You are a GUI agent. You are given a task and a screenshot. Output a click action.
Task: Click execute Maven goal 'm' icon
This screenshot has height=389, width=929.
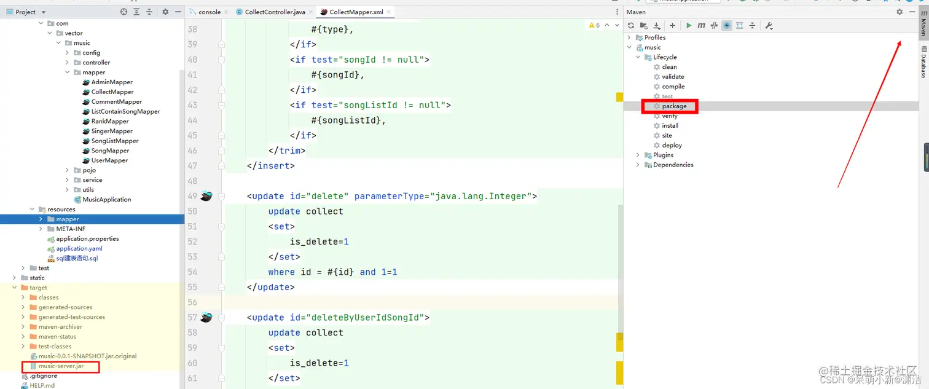coord(701,25)
